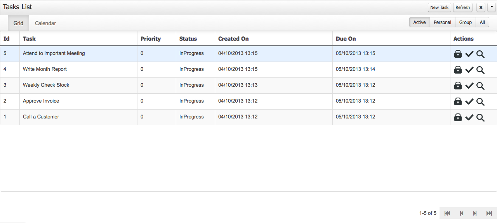This screenshot has height=223, width=497.
Task: Expand the panel options dropdown arrow
Action: (x=492, y=7)
